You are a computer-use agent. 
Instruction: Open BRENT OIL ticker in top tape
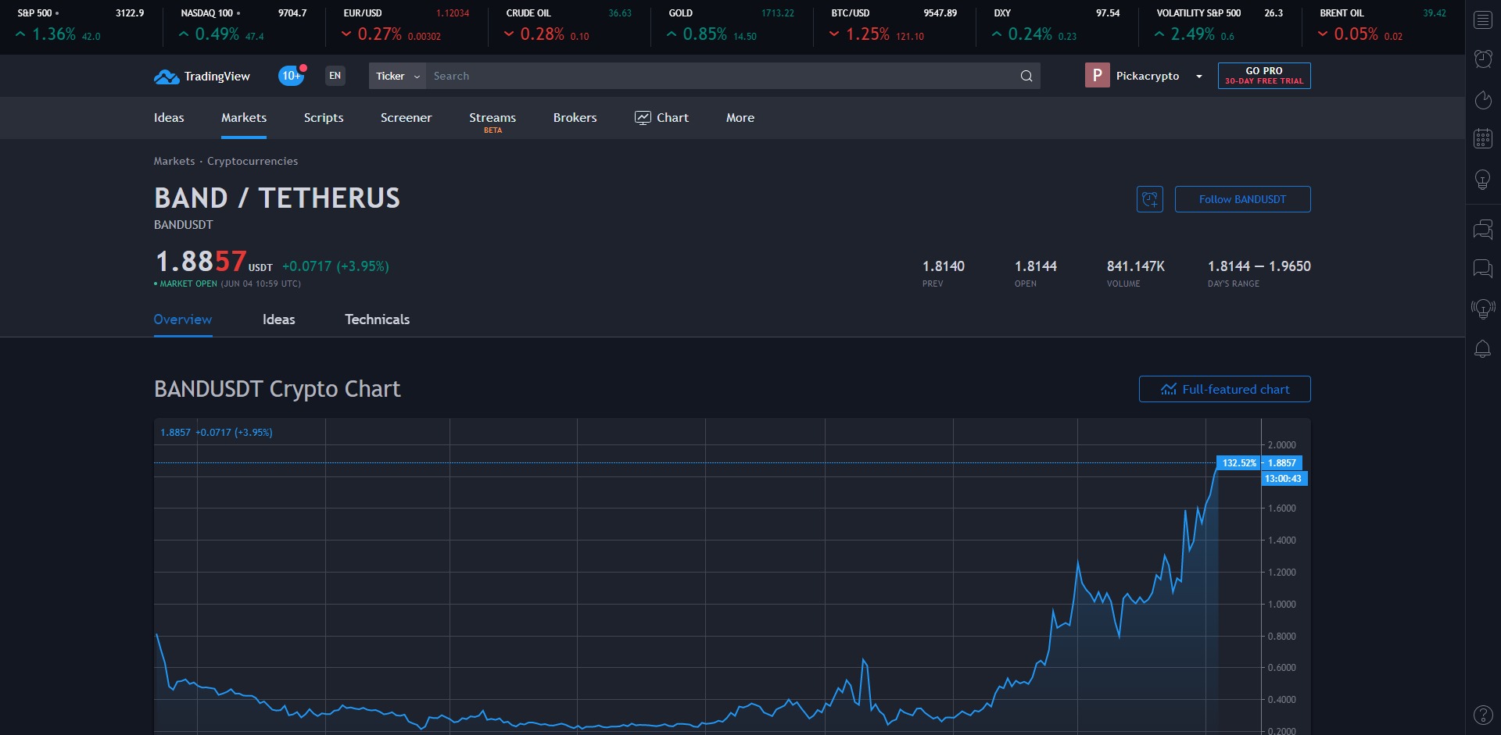(1381, 25)
